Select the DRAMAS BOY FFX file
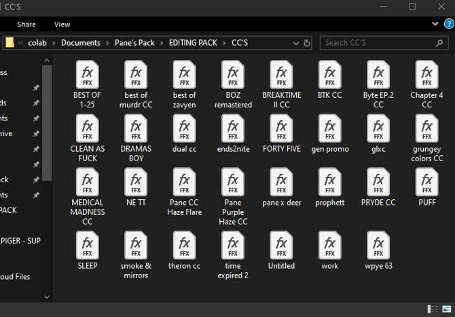 pyautogui.click(x=136, y=138)
